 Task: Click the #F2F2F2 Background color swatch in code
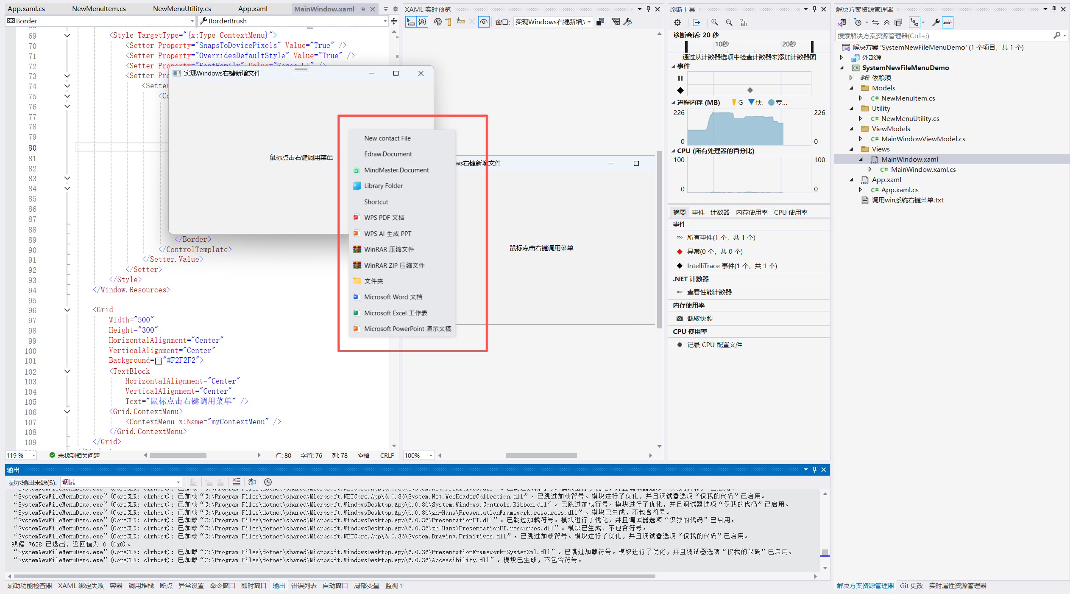pos(159,361)
